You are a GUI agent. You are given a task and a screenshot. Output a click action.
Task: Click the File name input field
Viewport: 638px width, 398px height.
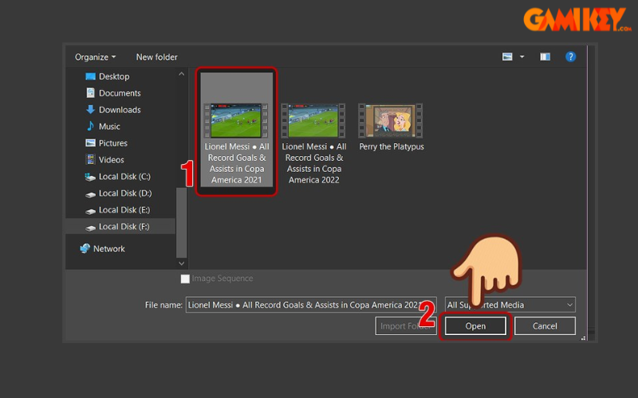click(x=311, y=305)
